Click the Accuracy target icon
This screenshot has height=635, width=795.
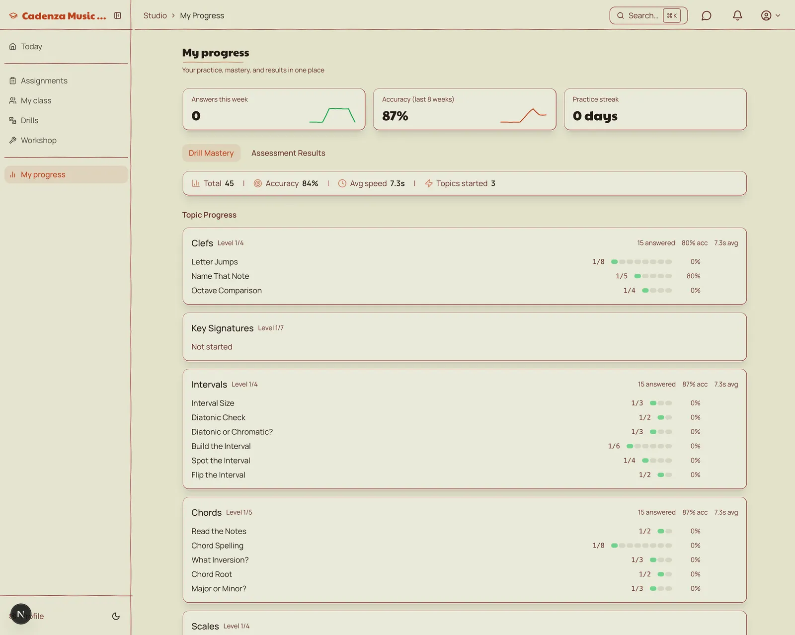pyautogui.click(x=258, y=183)
